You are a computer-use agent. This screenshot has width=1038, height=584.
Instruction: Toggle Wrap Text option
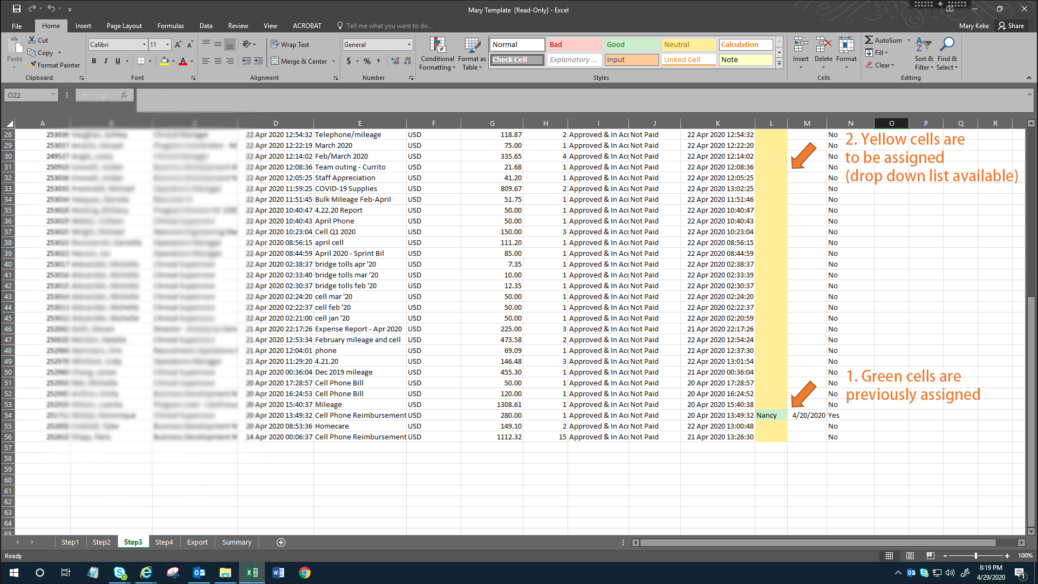pyautogui.click(x=290, y=44)
